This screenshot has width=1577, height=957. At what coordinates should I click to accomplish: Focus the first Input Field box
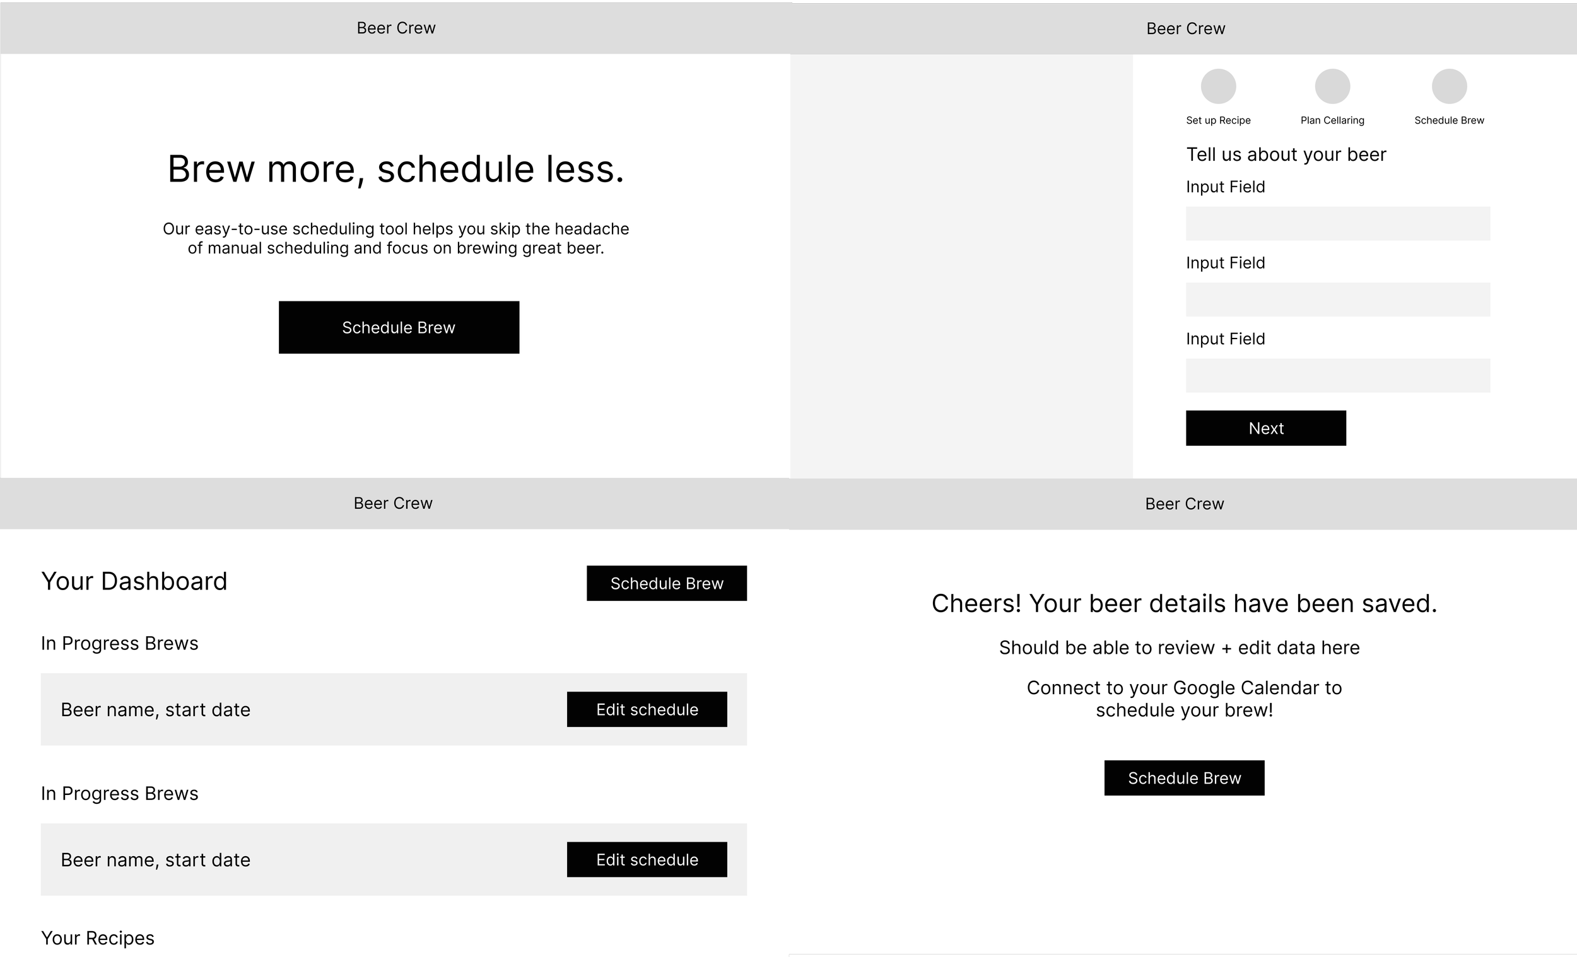1337,223
